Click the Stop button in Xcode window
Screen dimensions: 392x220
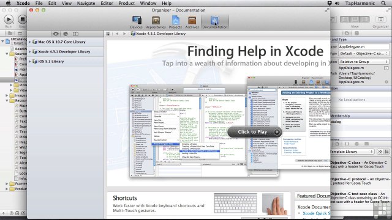(22, 20)
